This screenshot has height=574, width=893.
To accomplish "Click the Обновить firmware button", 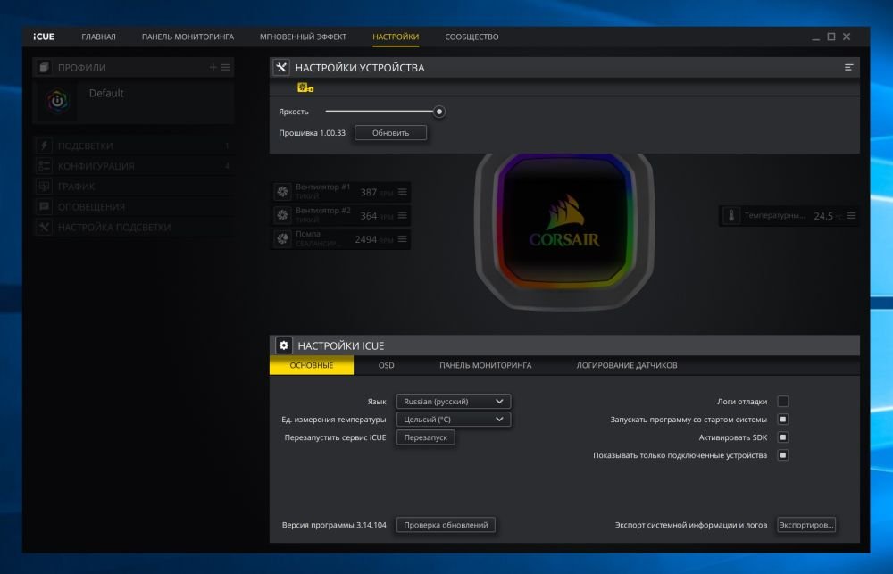I will (391, 133).
